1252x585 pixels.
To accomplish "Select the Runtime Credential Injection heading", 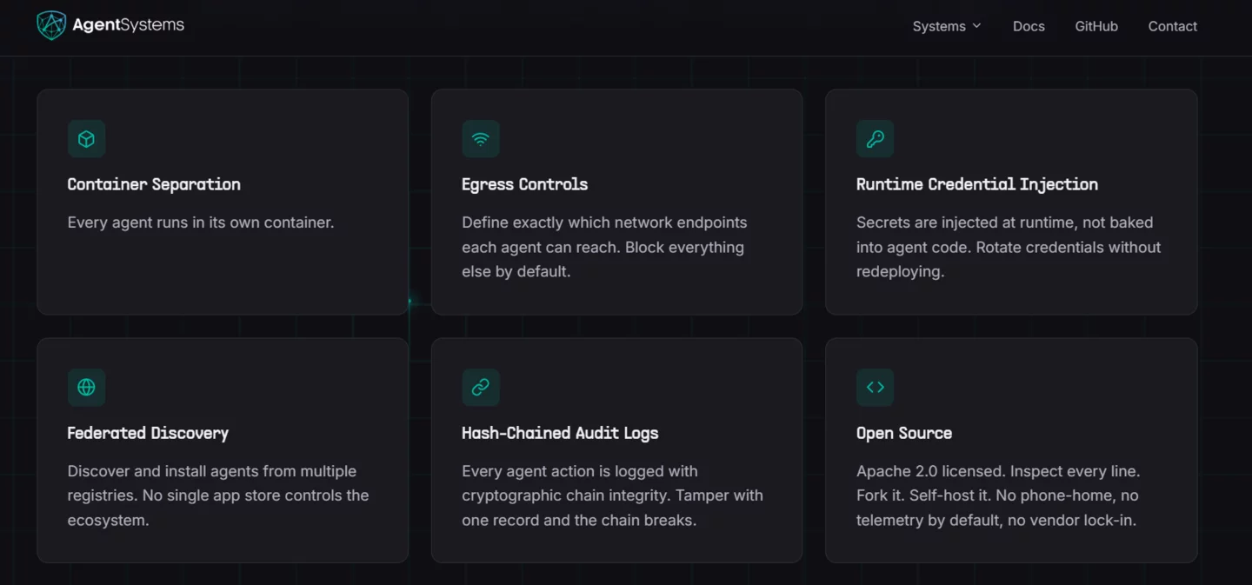I will (976, 184).
